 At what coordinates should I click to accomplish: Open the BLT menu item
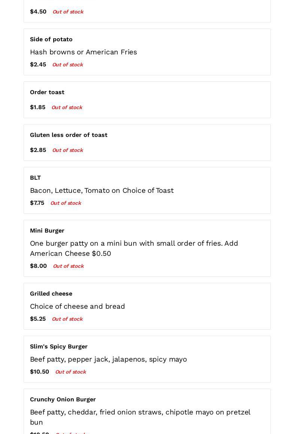(147, 191)
